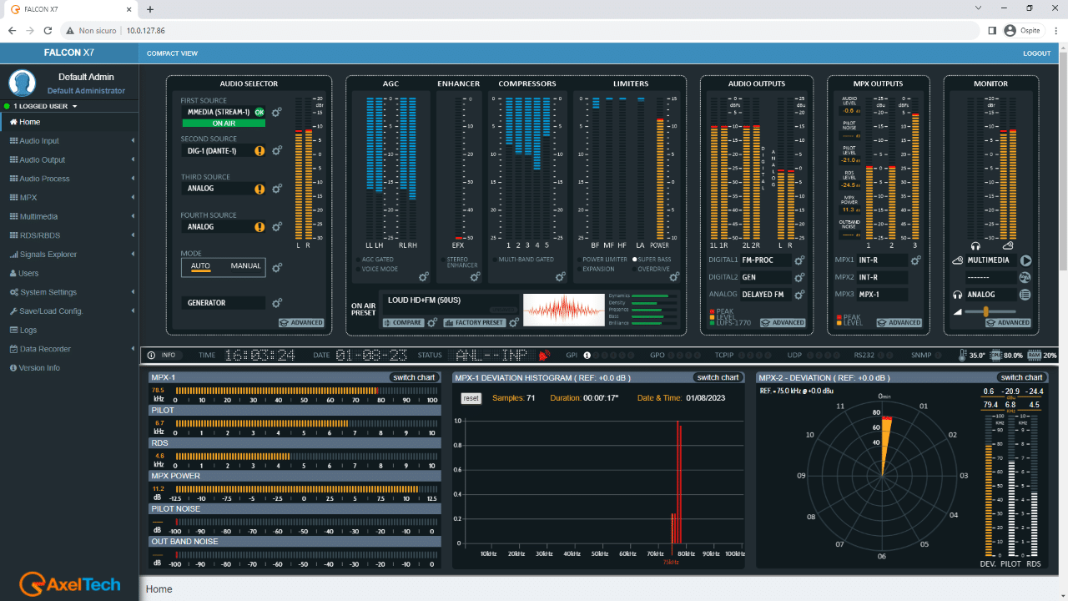Click the COMPARE preset button
The width and height of the screenshot is (1068, 601).
coord(404,322)
